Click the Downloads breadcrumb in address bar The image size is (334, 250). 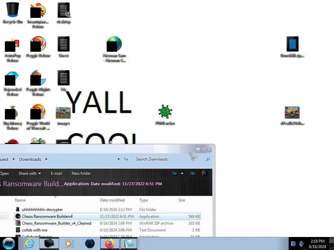30,159
